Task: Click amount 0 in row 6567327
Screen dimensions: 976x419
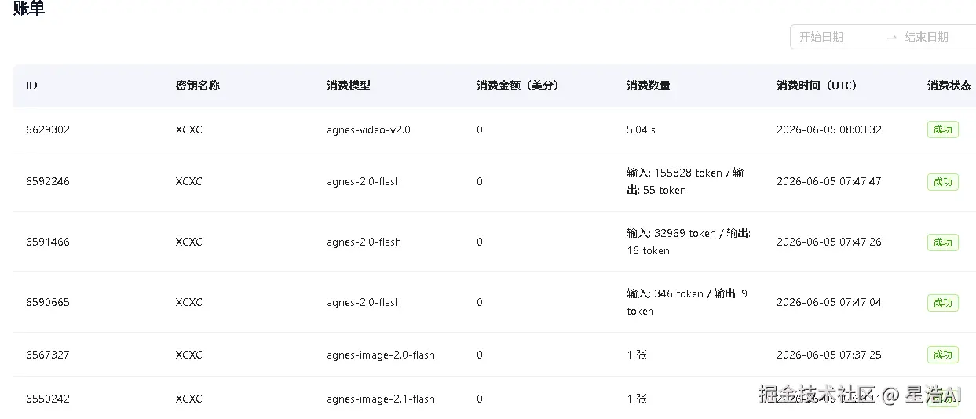Action: click(480, 355)
